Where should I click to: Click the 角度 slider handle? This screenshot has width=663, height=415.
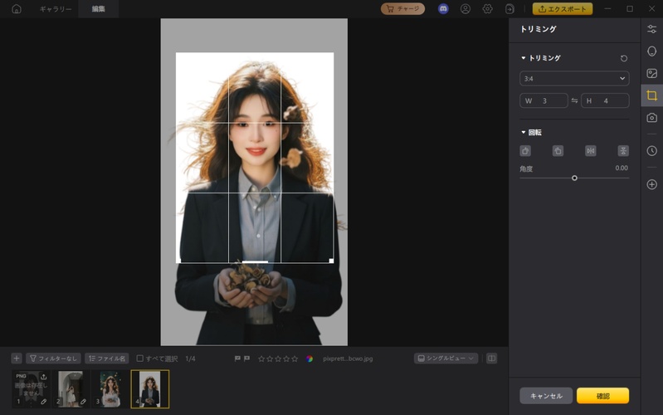click(x=574, y=178)
